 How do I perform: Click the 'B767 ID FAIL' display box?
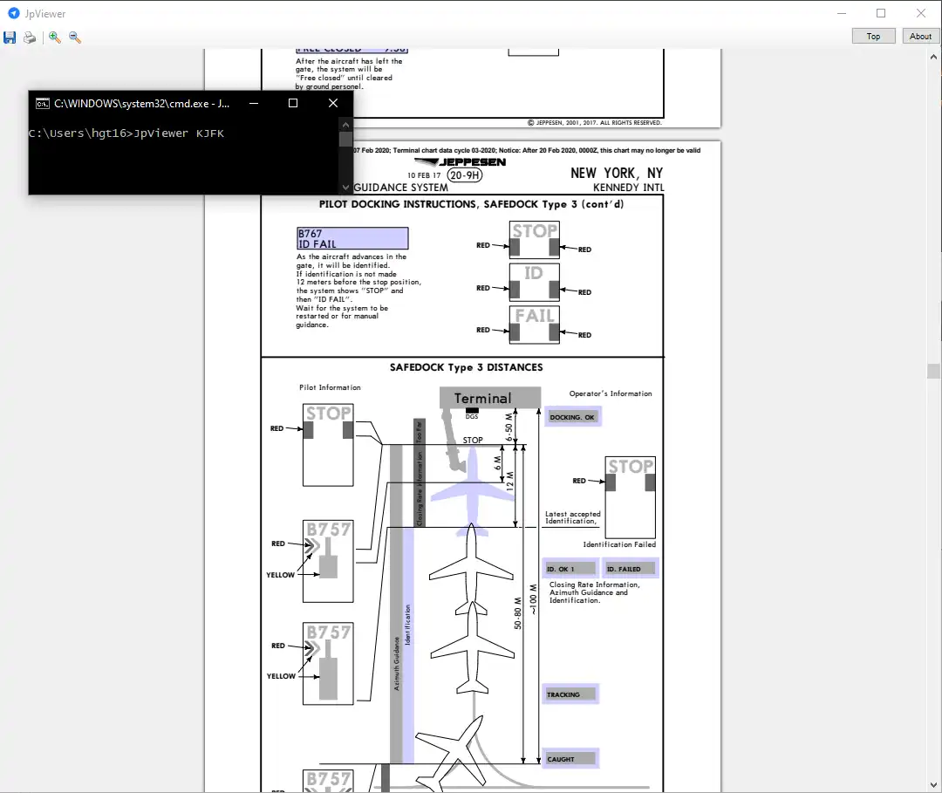coord(352,238)
